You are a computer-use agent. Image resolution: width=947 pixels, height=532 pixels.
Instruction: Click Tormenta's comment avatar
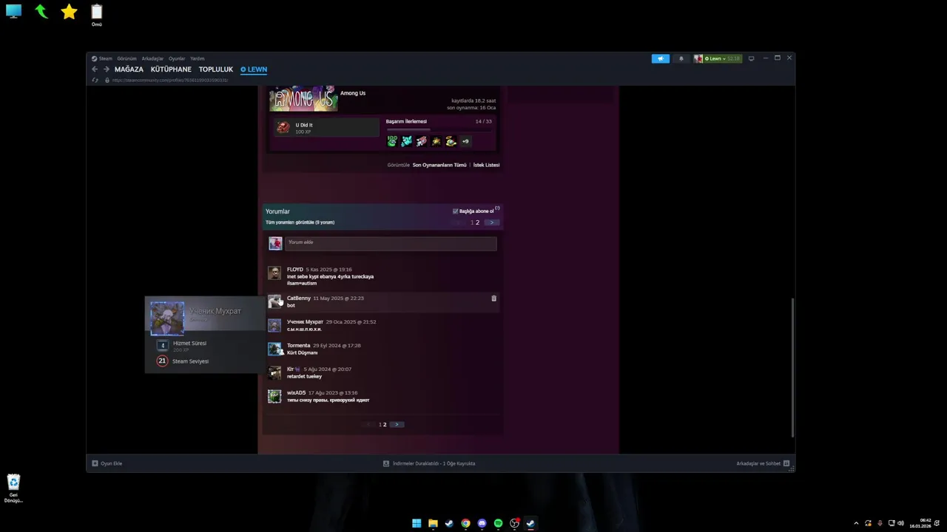click(x=274, y=349)
